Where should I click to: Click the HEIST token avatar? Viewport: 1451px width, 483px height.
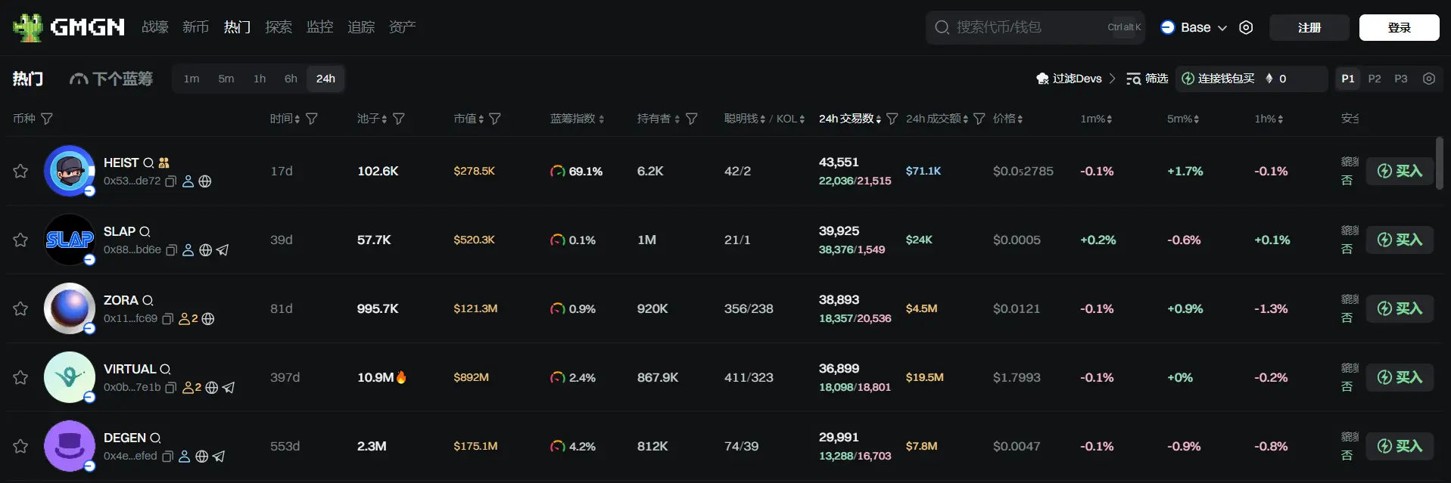(x=69, y=171)
